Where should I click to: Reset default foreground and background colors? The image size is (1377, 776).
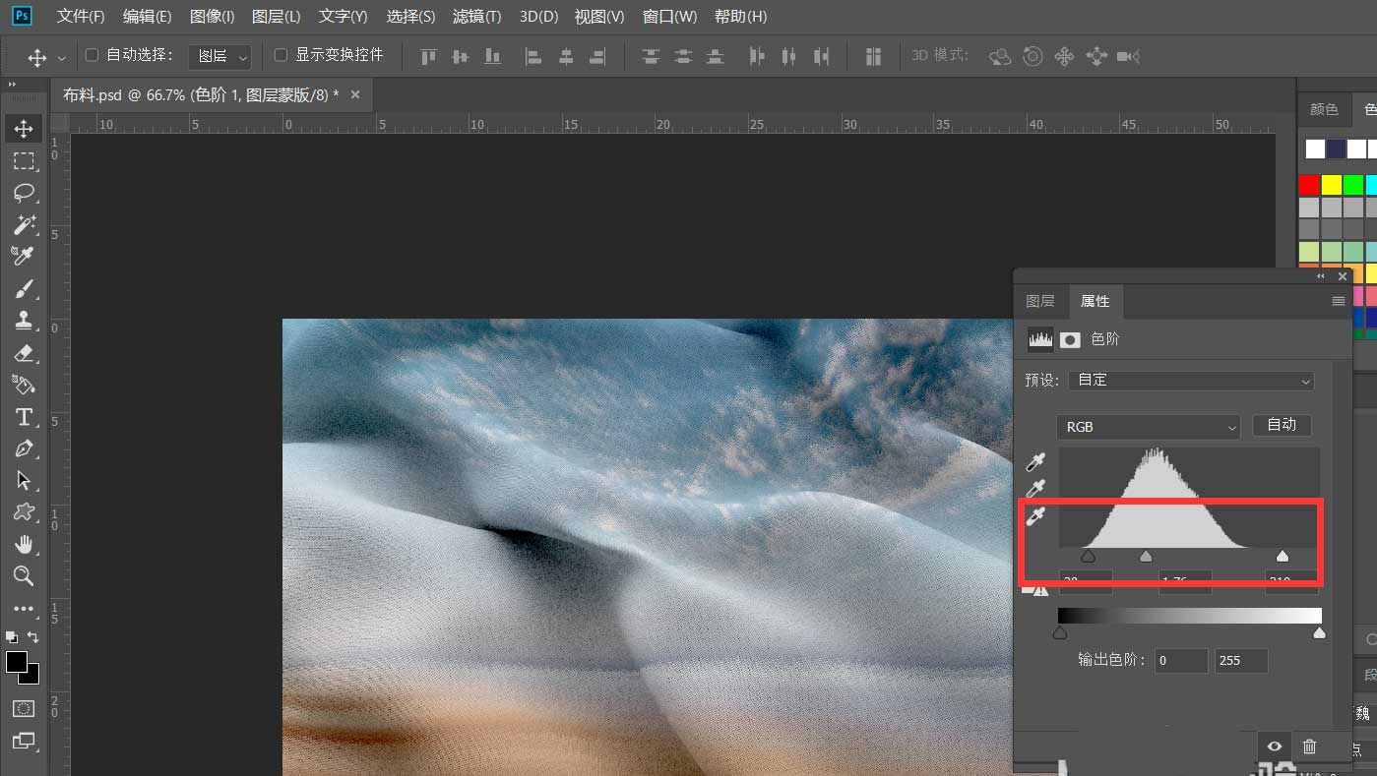coord(12,637)
